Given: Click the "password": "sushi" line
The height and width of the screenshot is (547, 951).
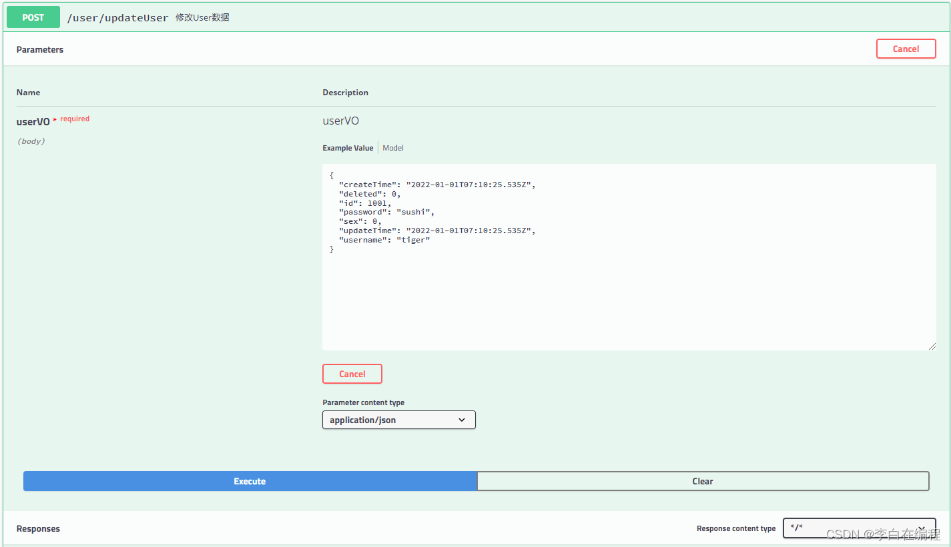Looking at the screenshot, I should tap(386, 212).
